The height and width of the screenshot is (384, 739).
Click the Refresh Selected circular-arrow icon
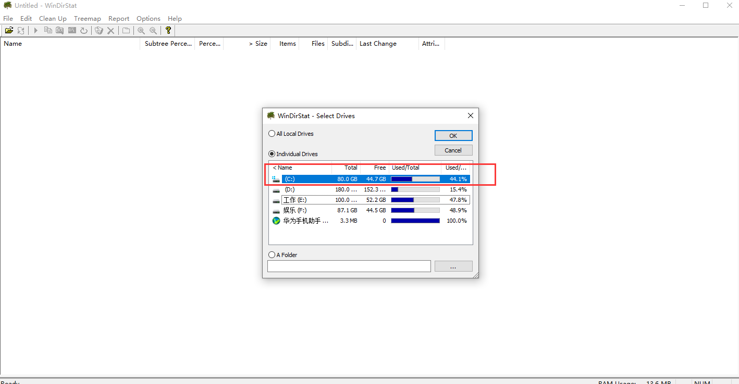(x=84, y=30)
